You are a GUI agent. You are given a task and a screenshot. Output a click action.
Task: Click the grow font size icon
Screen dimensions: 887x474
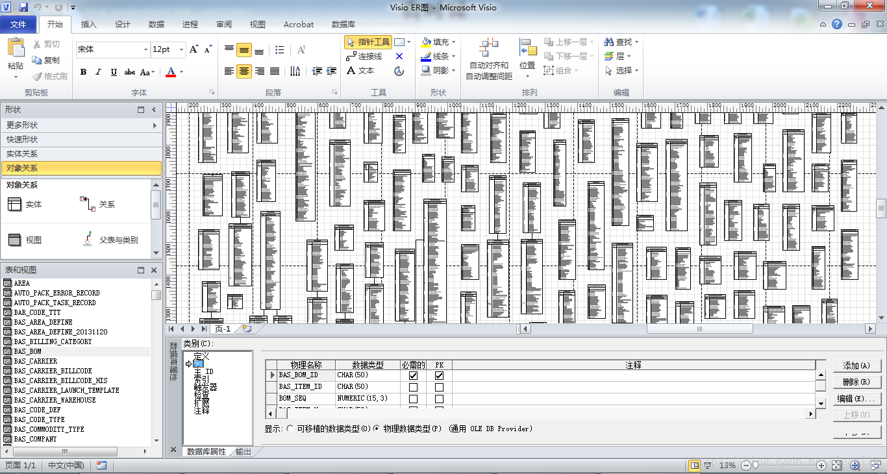pos(194,49)
